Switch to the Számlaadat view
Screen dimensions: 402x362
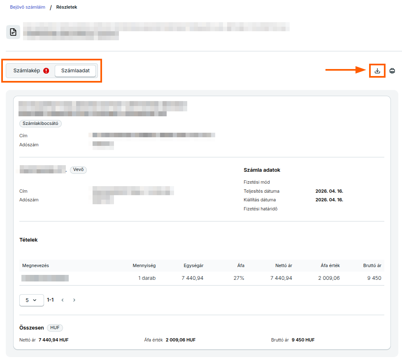tap(75, 71)
